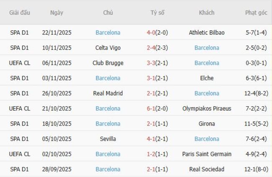
Task: Click the Athletic Bilbao team name
Action: 207,33
